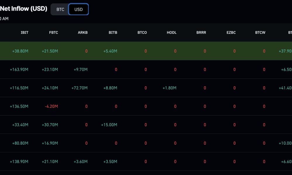Click the BRRR column header
The width and height of the screenshot is (292, 175).
coord(201,33)
